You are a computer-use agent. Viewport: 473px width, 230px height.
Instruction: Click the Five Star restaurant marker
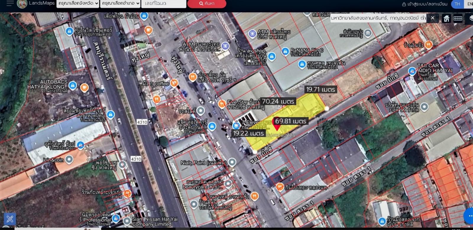pos(222,104)
